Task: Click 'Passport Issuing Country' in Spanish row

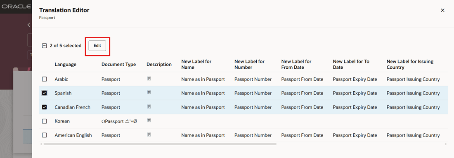Action: (x=413, y=93)
